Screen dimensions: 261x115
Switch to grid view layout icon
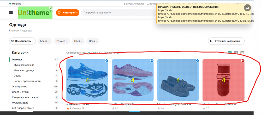coord(230,53)
